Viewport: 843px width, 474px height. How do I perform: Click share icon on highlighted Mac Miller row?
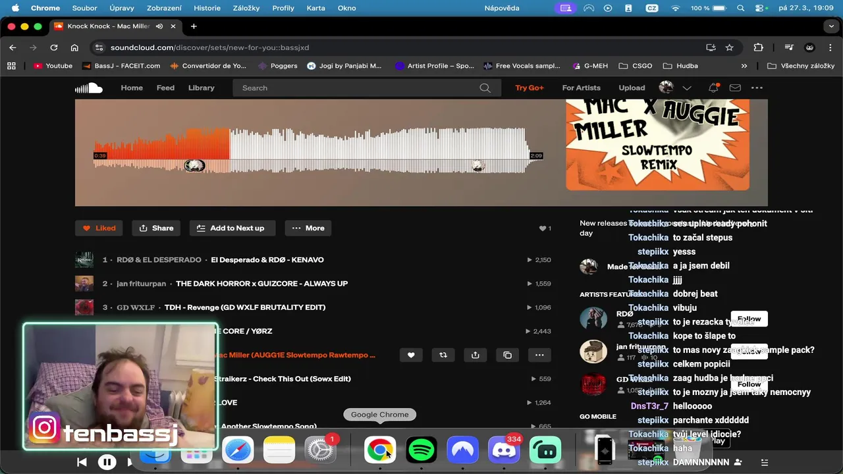point(476,355)
